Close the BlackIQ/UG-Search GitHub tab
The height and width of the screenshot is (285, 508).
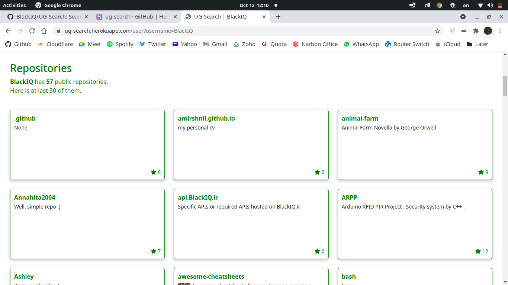click(86, 17)
